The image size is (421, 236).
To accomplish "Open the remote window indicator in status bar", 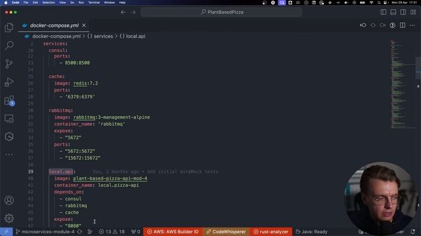I will [6, 231].
